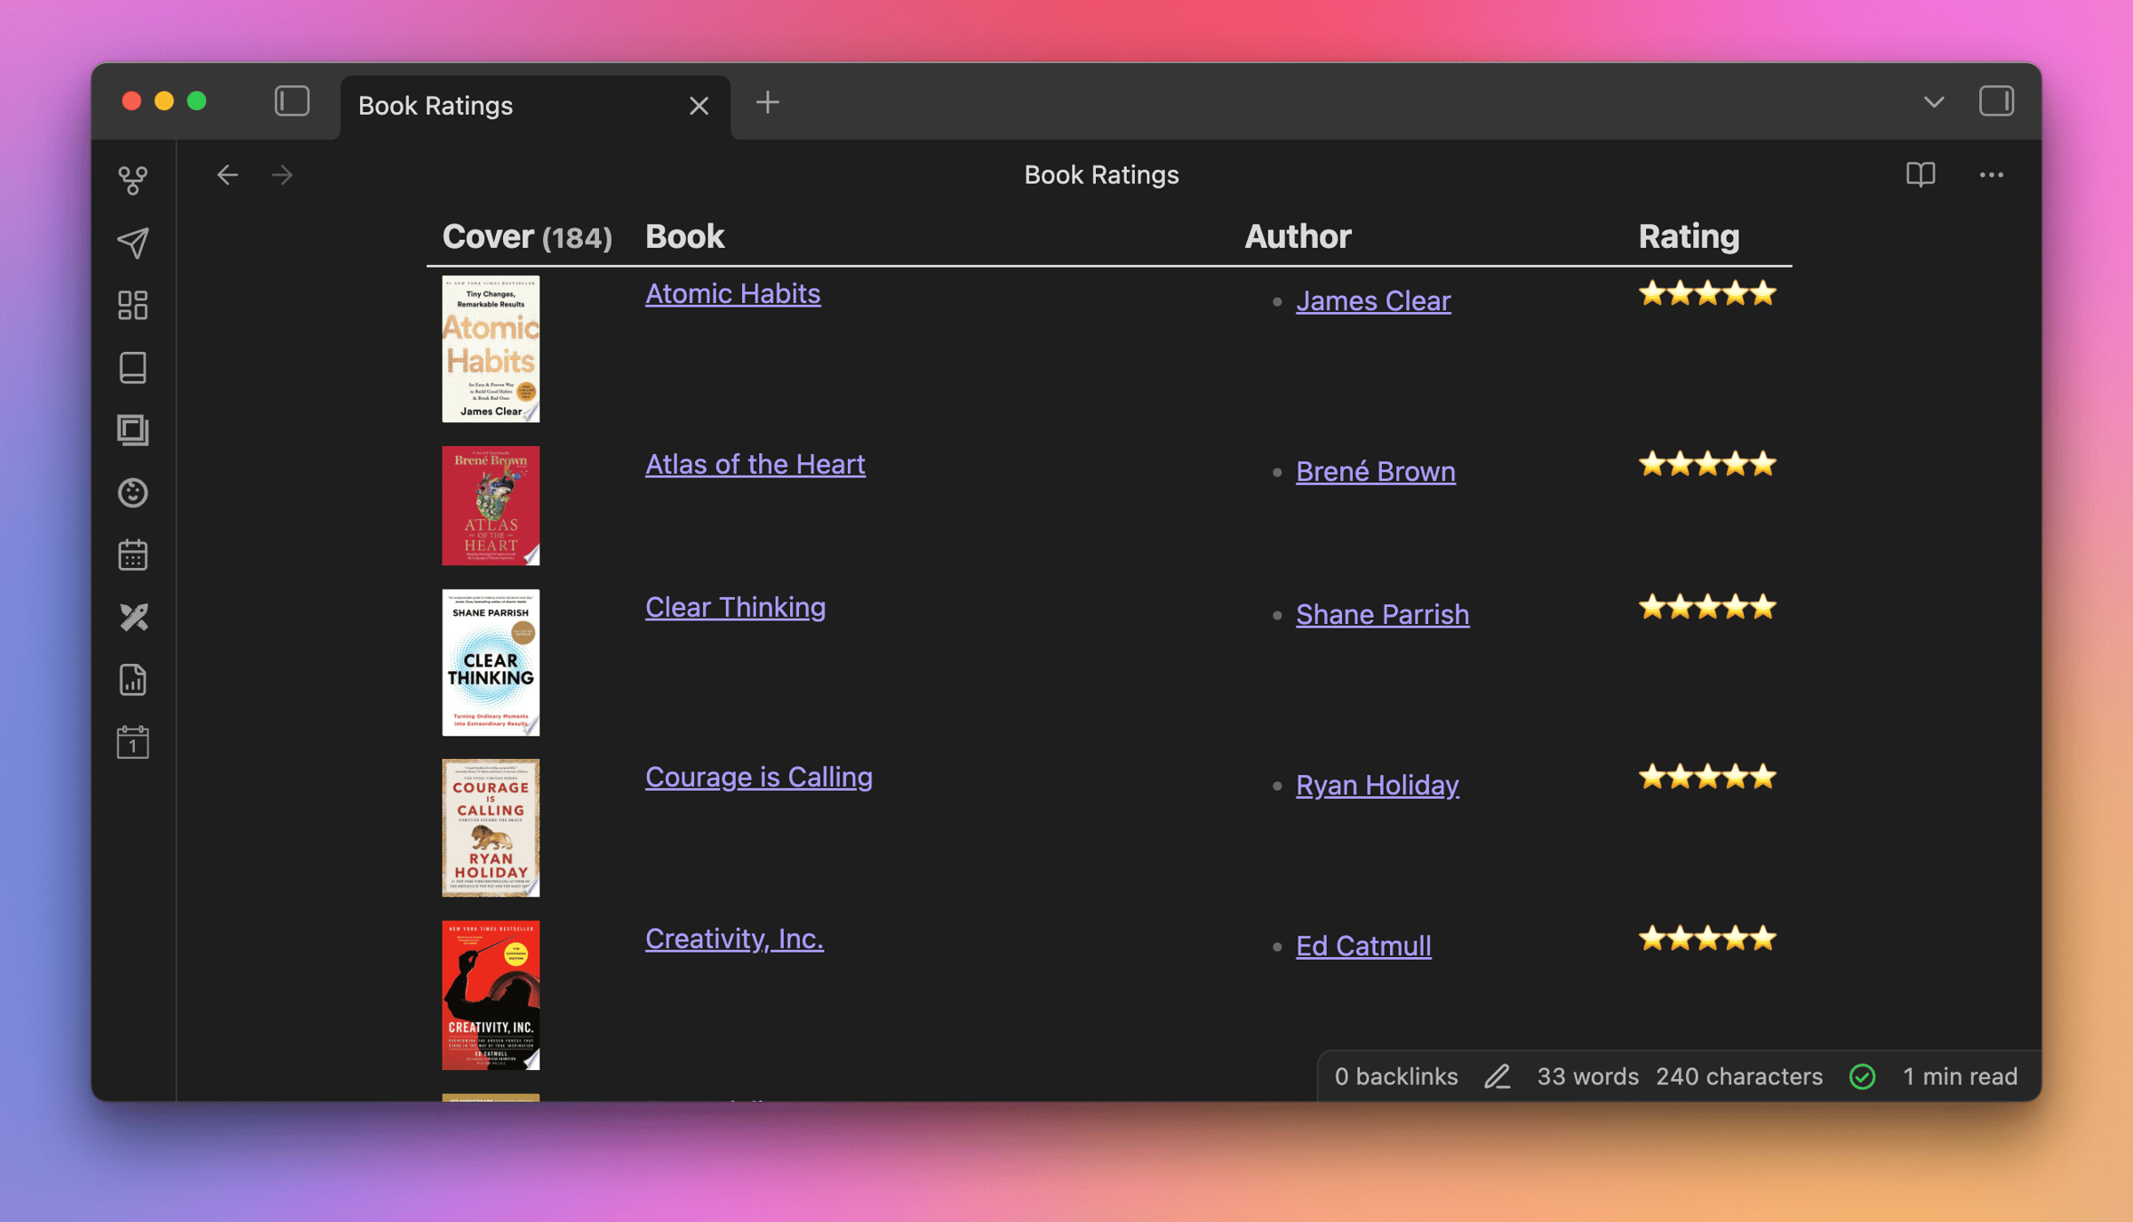This screenshot has width=2133, height=1222.
Task: Open the Creativity, Inc. link
Action: [734, 938]
